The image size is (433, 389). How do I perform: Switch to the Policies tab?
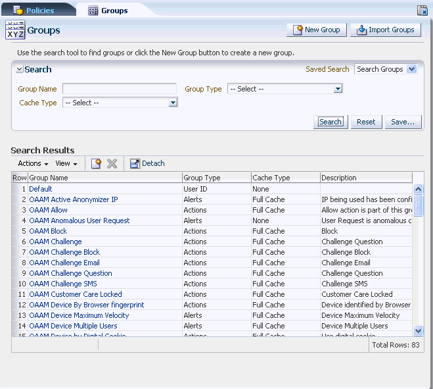39,11
